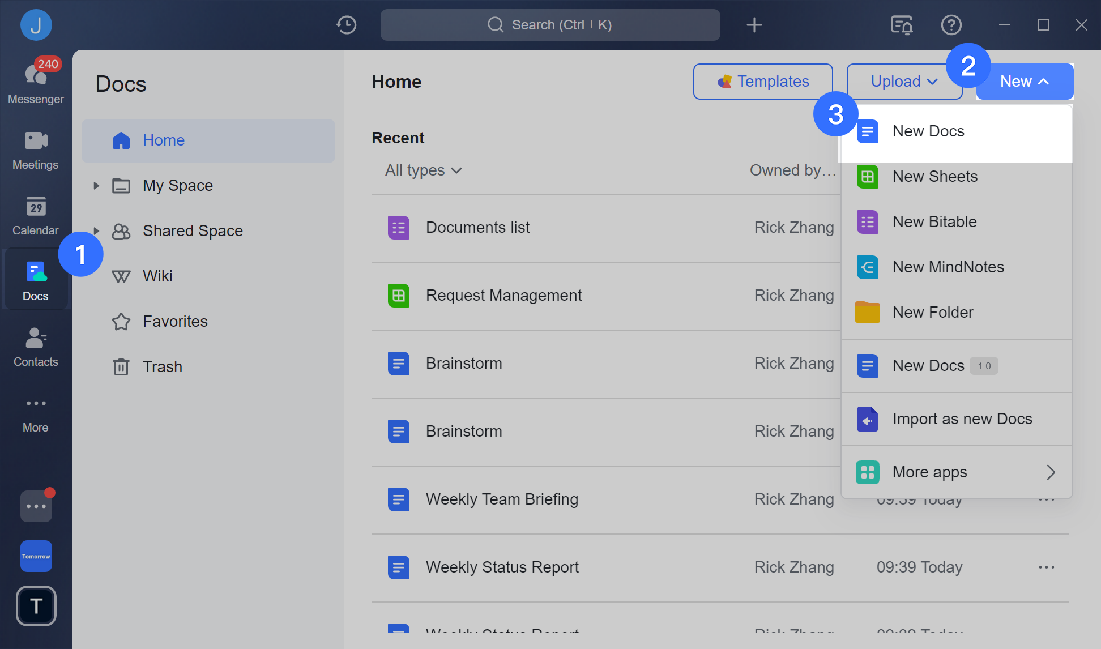Expand My Space
This screenshot has height=649, width=1101.
click(x=96, y=185)
